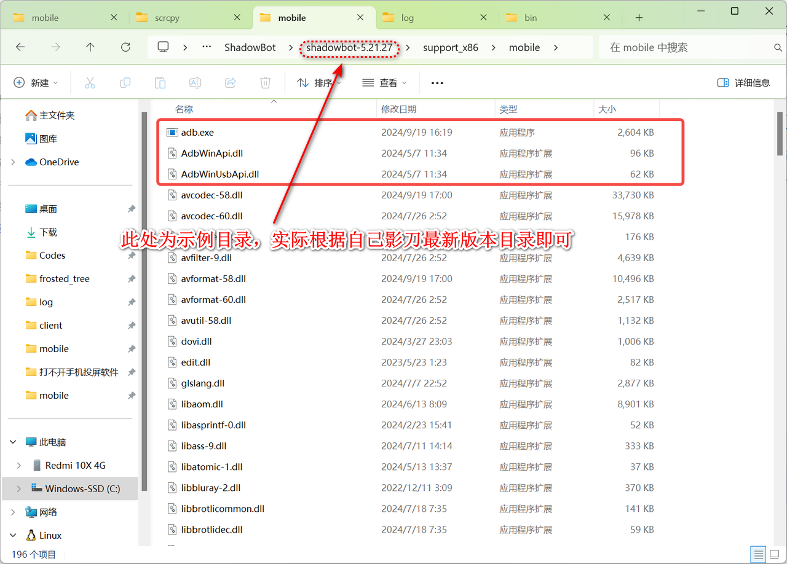
Task: Click the Share icon in toolbar
Action: 231,82
